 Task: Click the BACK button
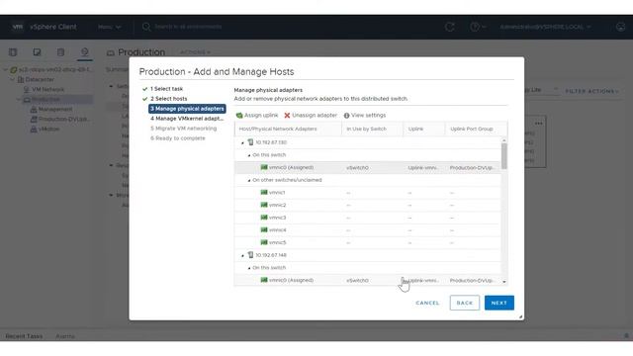[x=465, y=303]
